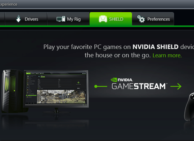Screen dimensions: 194x141
Task: Select the SHIELD tab label
Action: (116, 19)
